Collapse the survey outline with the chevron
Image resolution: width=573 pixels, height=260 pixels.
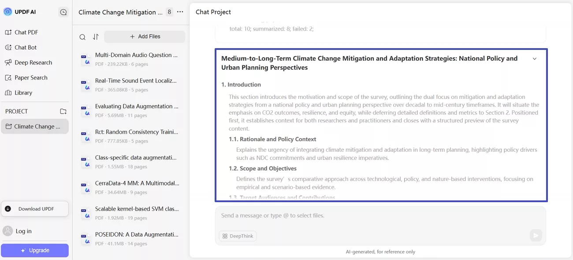coord(535,59)
